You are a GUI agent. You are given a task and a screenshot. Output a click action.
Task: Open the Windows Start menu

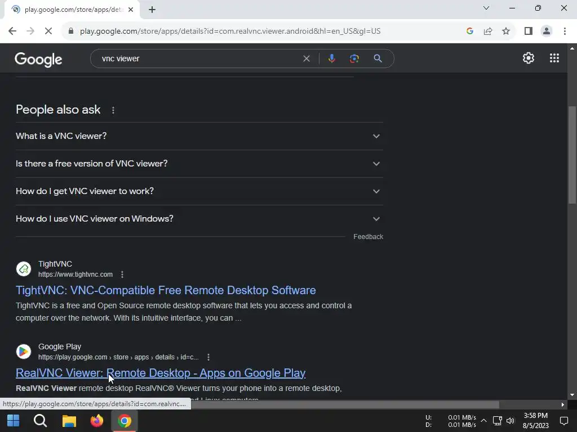pyautogui.click(x=14, y=421)
